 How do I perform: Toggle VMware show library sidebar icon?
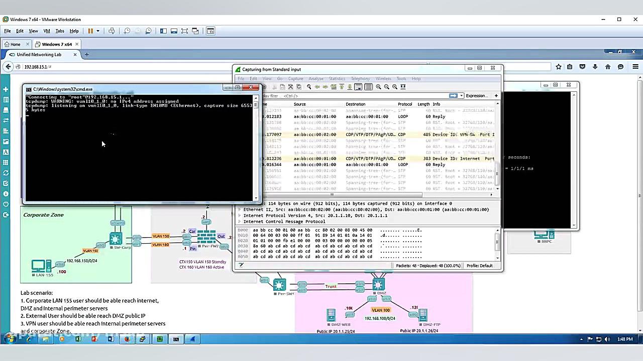tap(163, 31)
